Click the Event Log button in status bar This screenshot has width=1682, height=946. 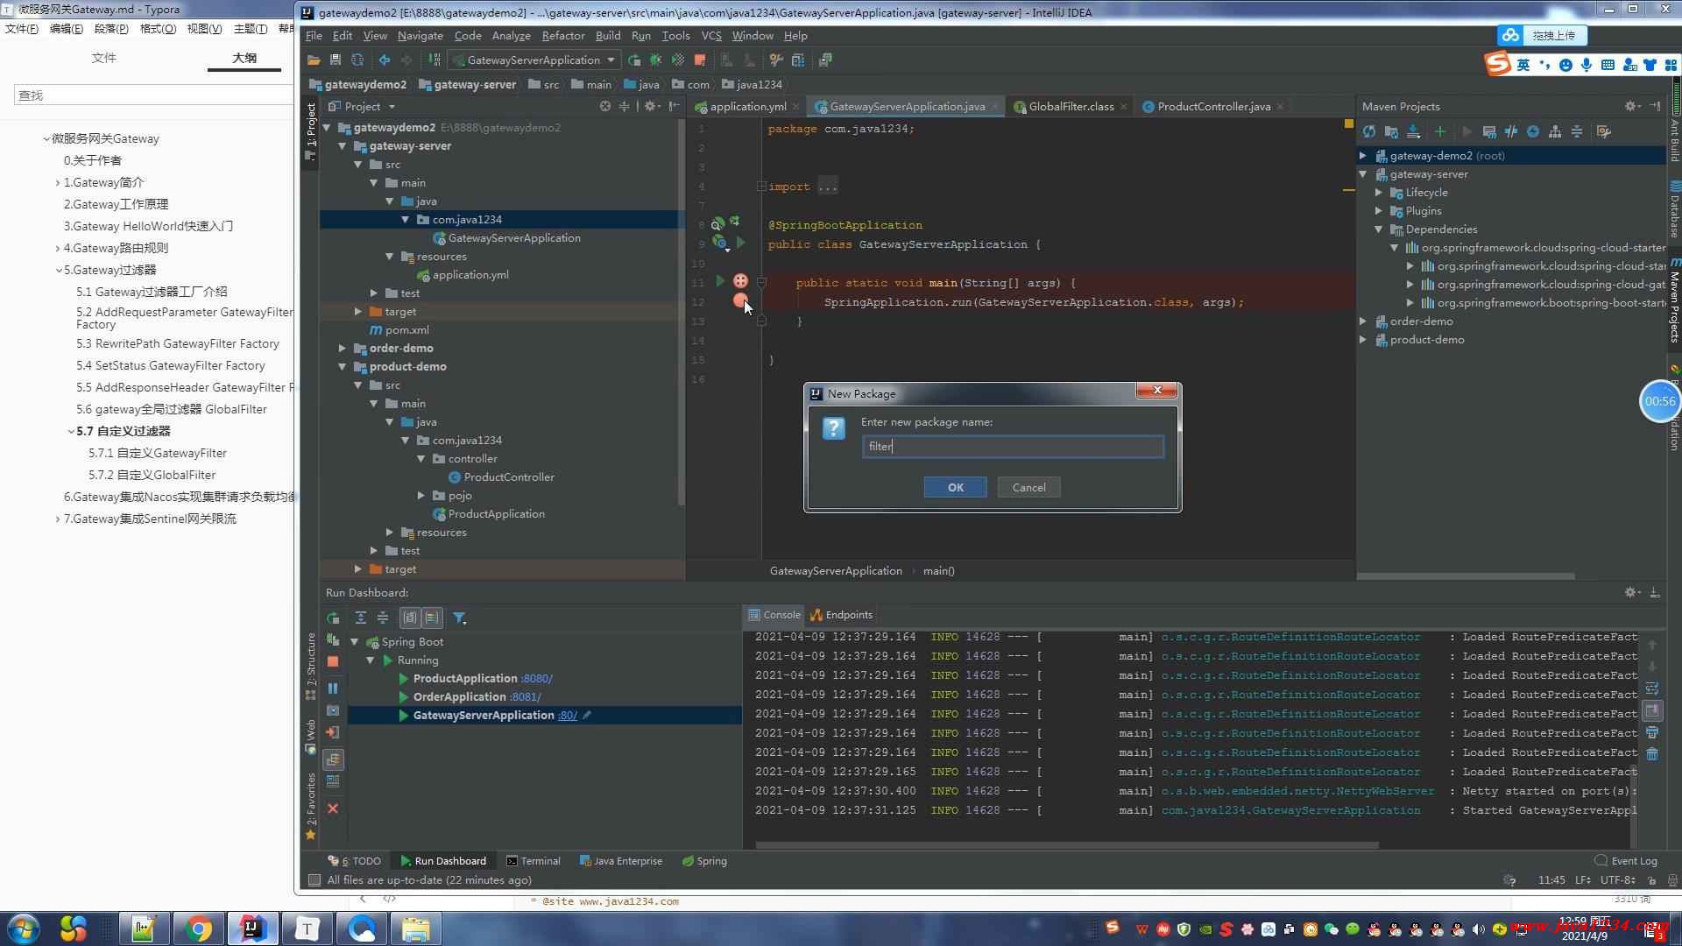click(x=1626, y=860)
